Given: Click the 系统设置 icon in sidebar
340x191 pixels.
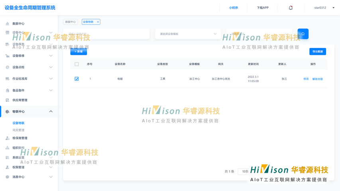Looking at the screenshot, I should pos(7,158).
